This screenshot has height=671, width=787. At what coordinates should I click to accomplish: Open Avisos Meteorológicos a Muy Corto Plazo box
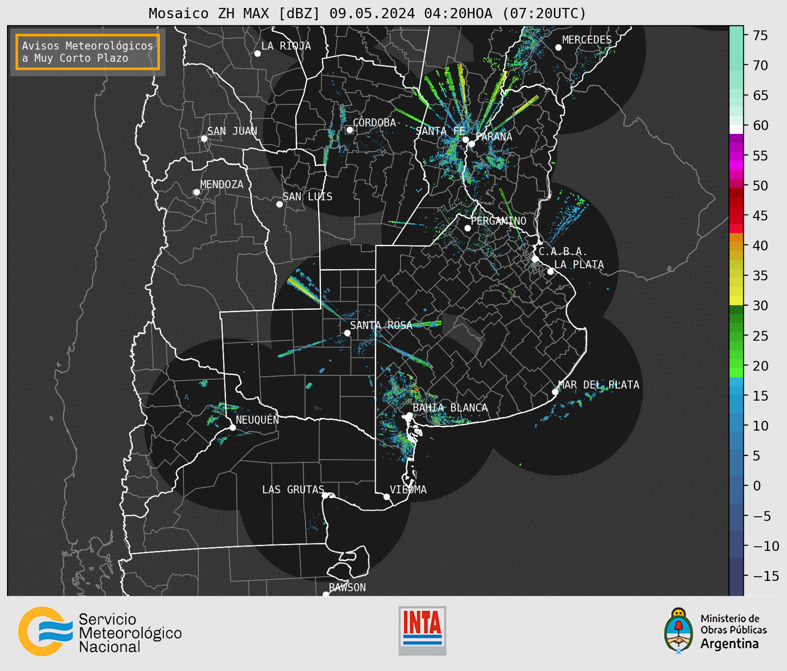tap(87, 52)
